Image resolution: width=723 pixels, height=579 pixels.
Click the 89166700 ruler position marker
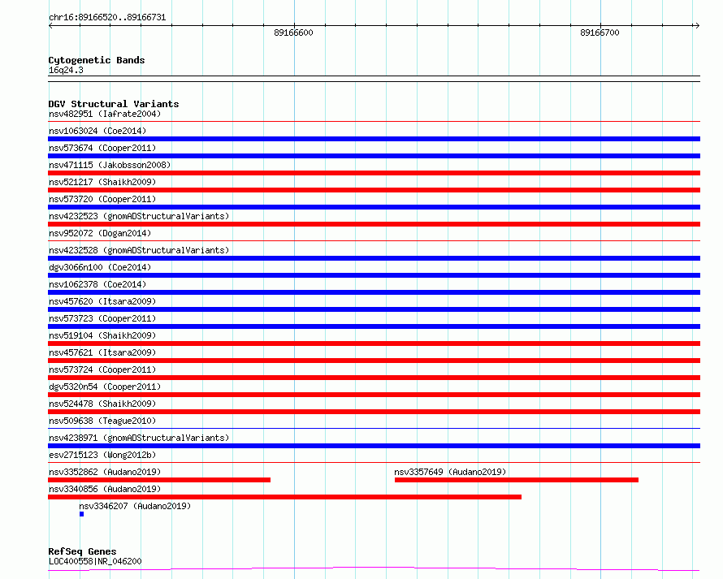point(600,32)
